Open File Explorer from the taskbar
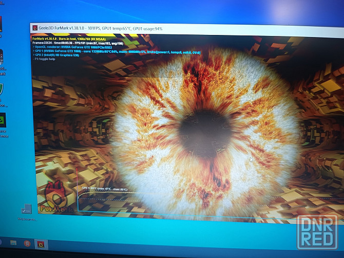 coord(13,243)
